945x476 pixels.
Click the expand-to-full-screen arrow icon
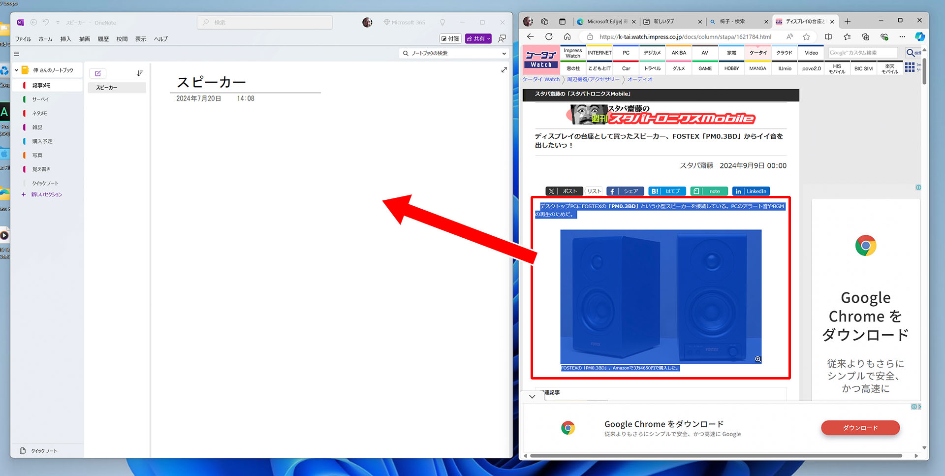coord(504,69)
